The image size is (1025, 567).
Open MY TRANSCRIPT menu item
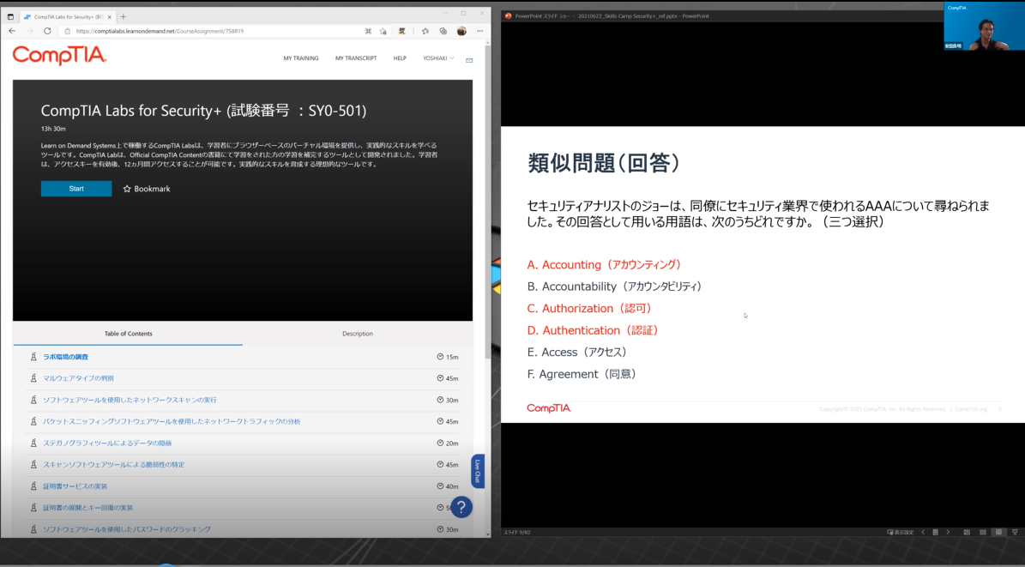coord(356,58)
